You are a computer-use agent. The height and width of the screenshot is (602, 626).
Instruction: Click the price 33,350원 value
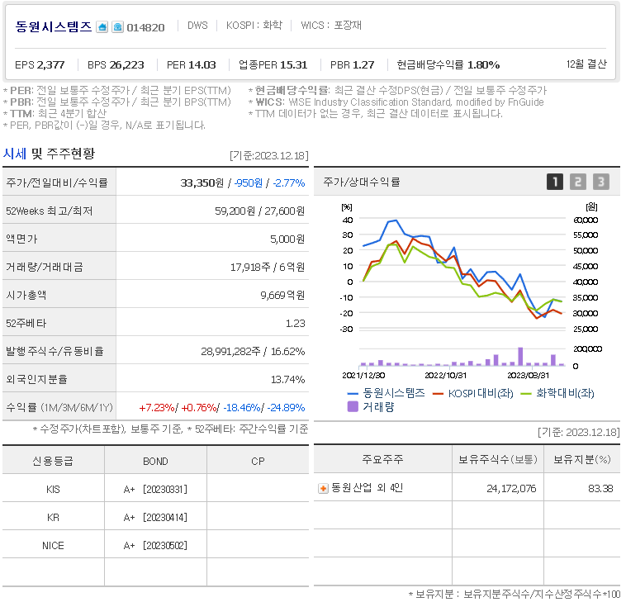(202, 182)
